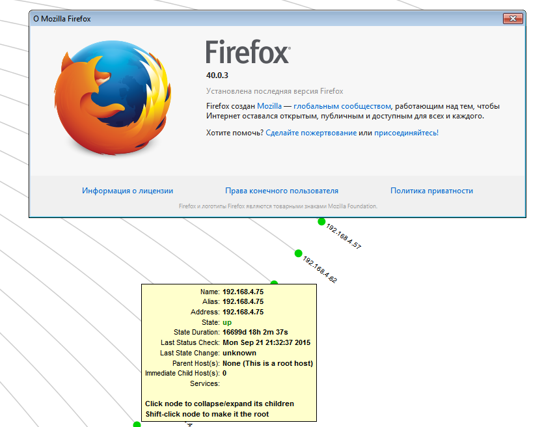Open the 'присоединяйтесь!' link

406,133
